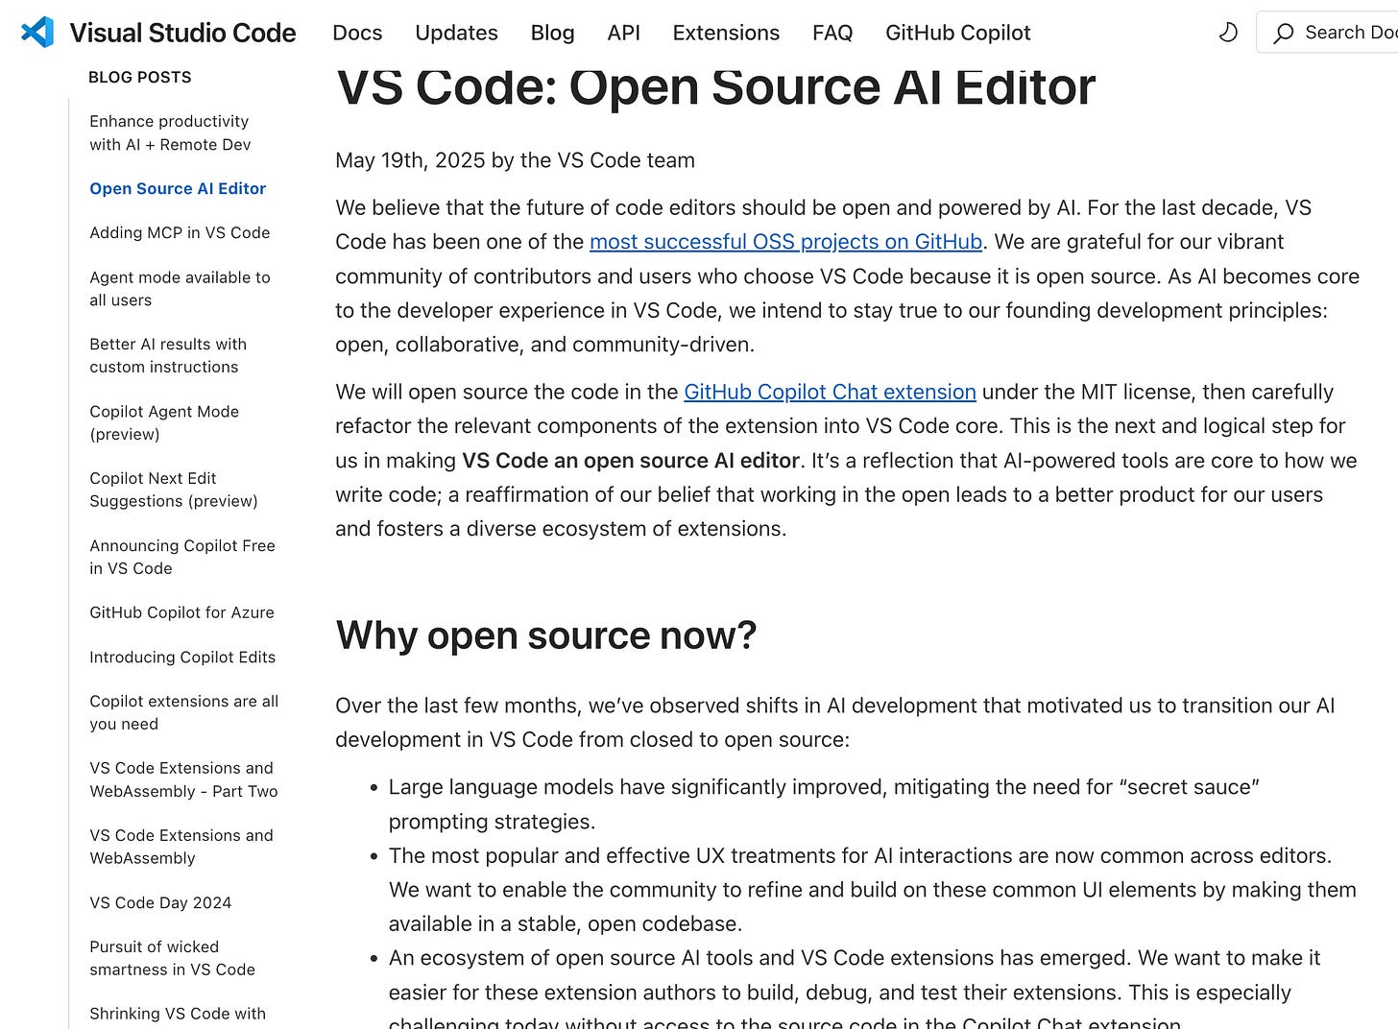This screenshot has height=1029, width=1398.
Task: Click the 'Why open source now?' heading
Action: (545, 635)
